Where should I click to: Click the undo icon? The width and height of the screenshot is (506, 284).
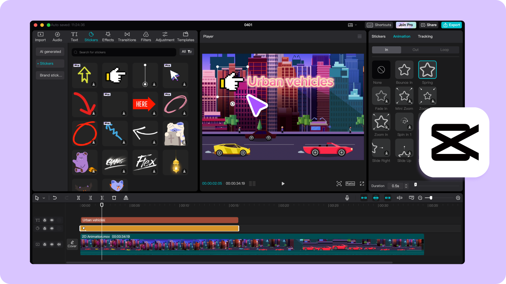pos(54,198)
